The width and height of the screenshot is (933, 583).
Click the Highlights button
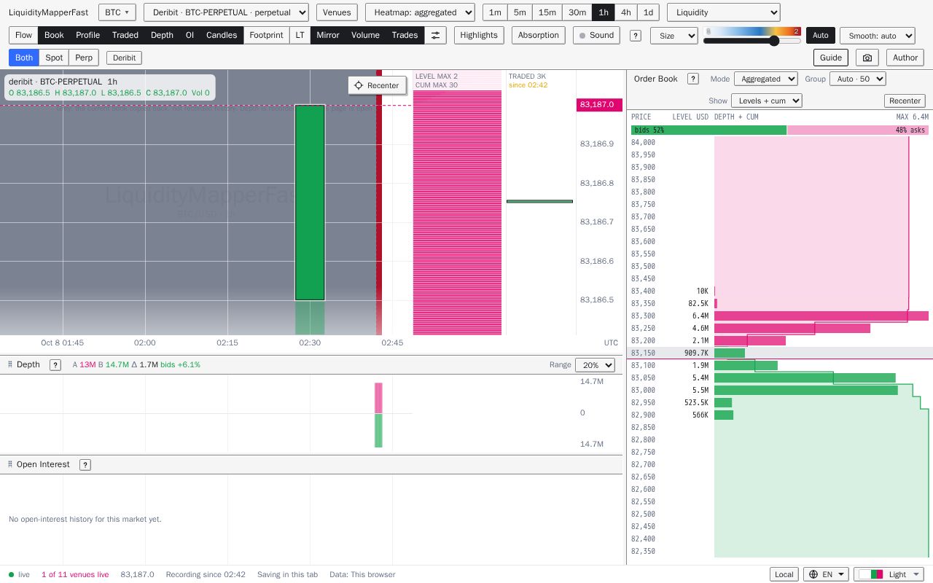(x=479, y=35)
